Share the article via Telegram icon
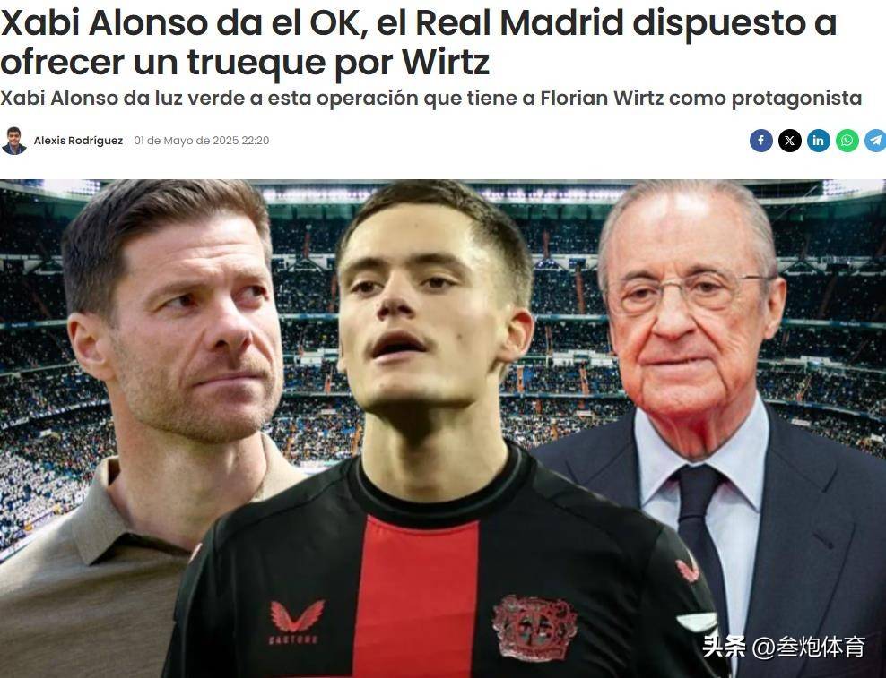 [x=875, y=141]
